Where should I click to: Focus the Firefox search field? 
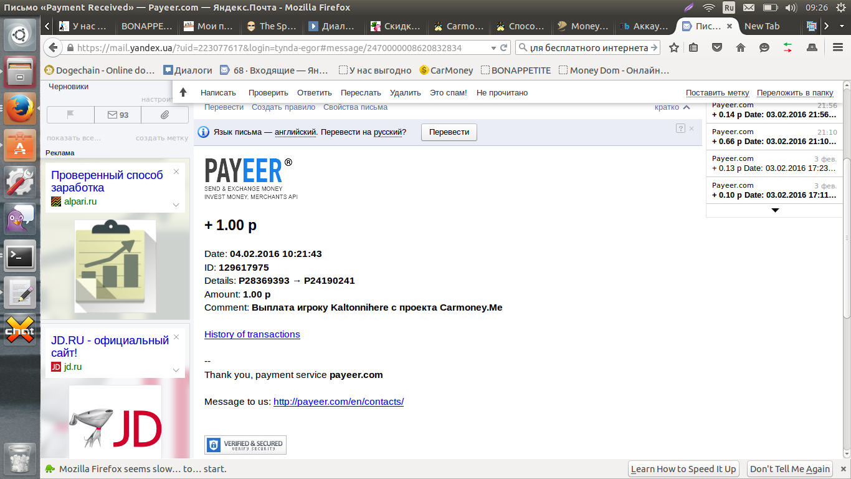point(588,47)
